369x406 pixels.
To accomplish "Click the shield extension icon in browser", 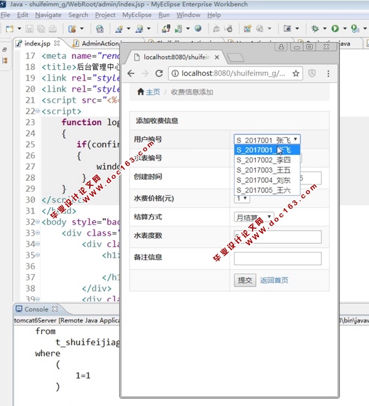I will pyautogui.click(x=312, y=73).
